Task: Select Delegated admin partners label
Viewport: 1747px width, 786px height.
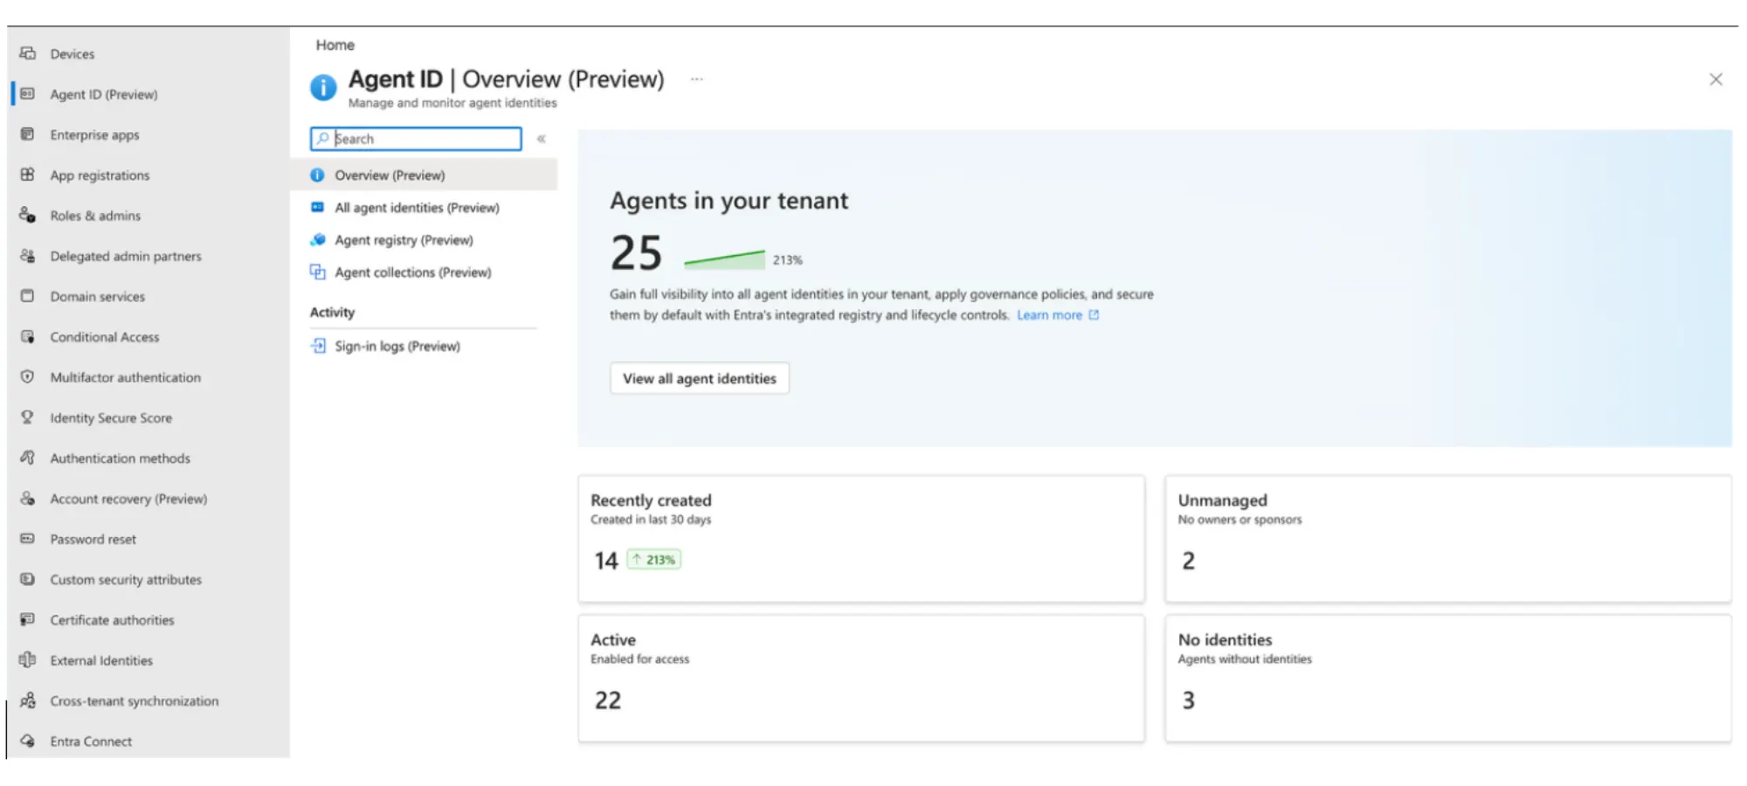Action: click(126, 256)
